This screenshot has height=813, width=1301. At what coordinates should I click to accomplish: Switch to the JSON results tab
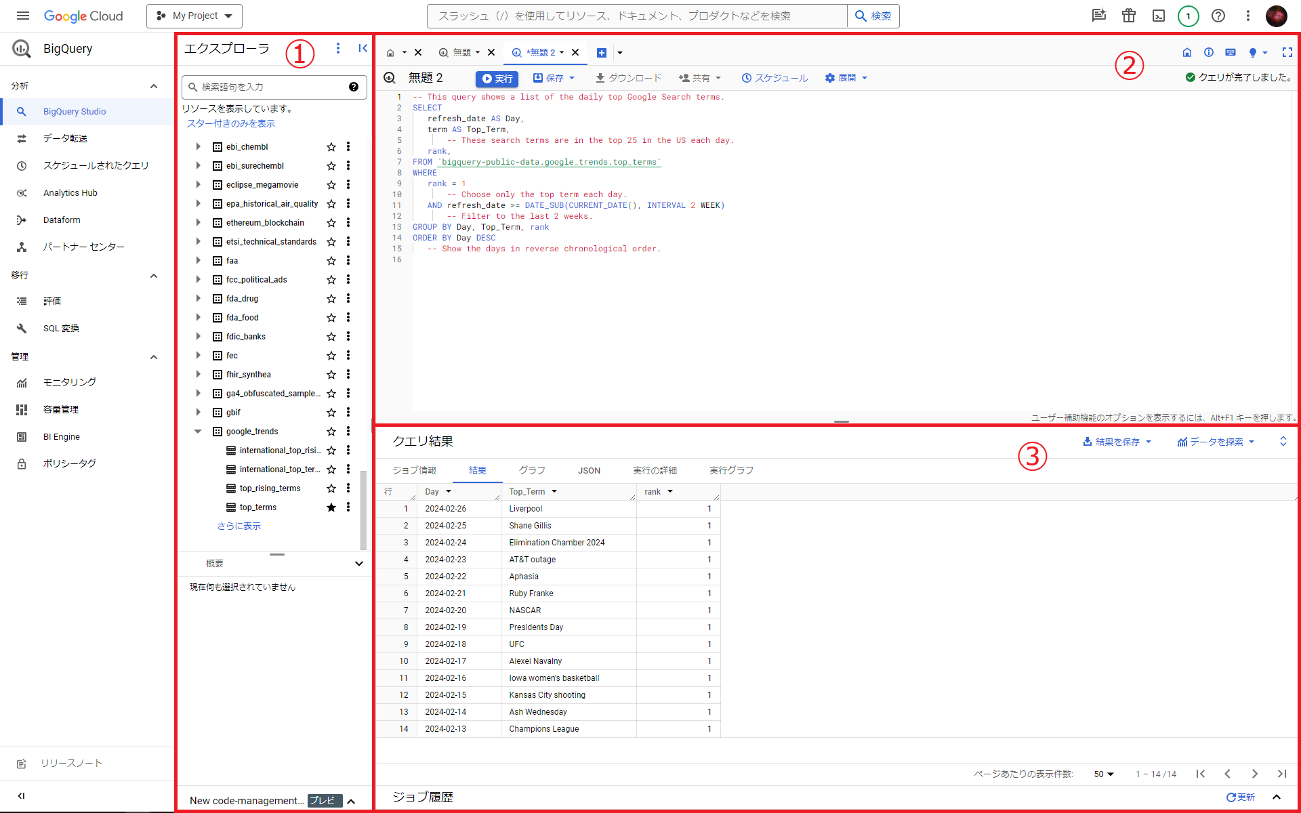point(589,470)
